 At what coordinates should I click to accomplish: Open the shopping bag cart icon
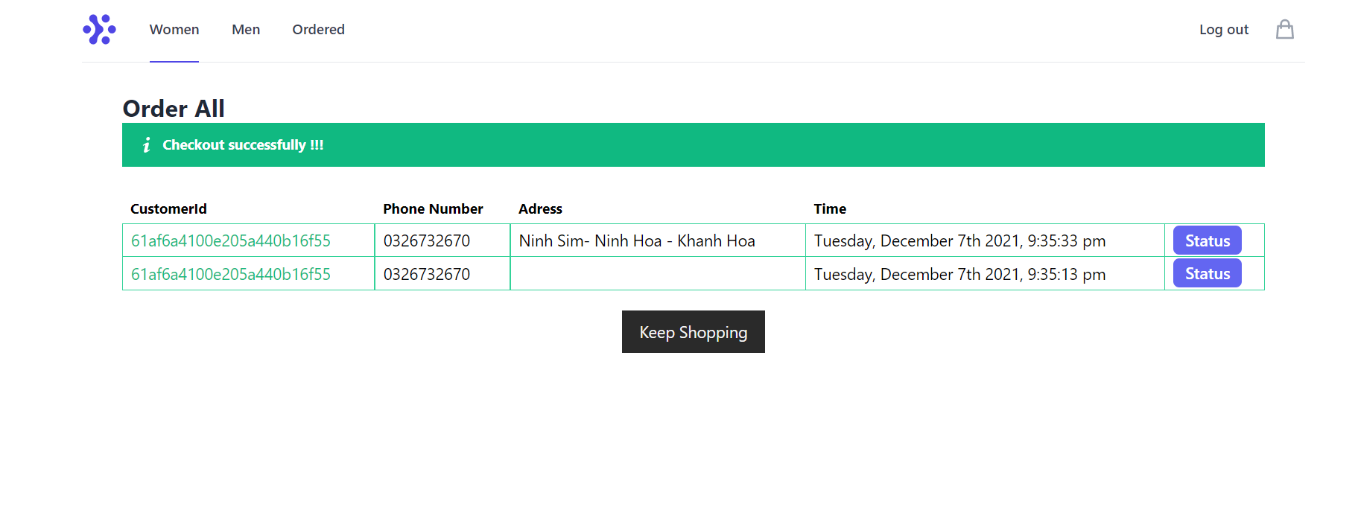click(1284, 29)
